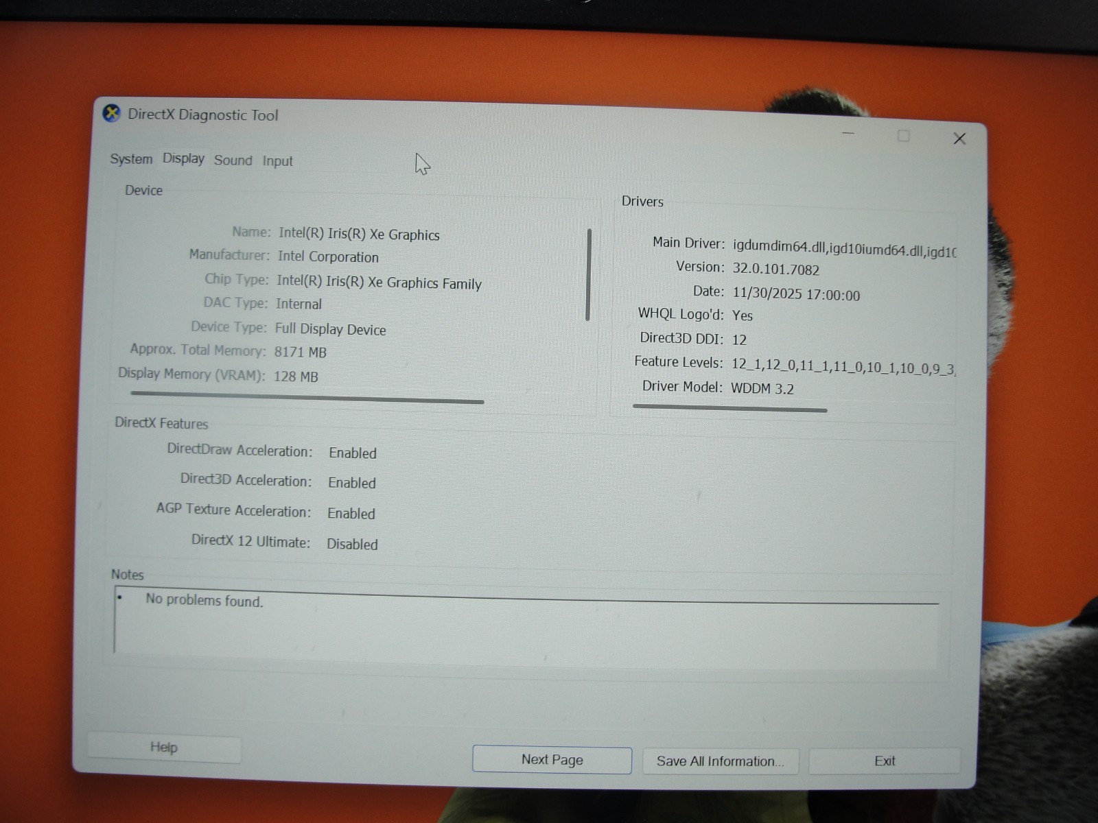Viewport: 1098px width, 823px height.
Task: Close the DirectX Diagnostic Tool window
Action: point(959,139)
